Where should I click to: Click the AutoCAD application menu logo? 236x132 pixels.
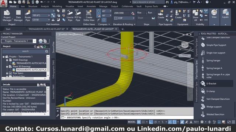point(4,4)
